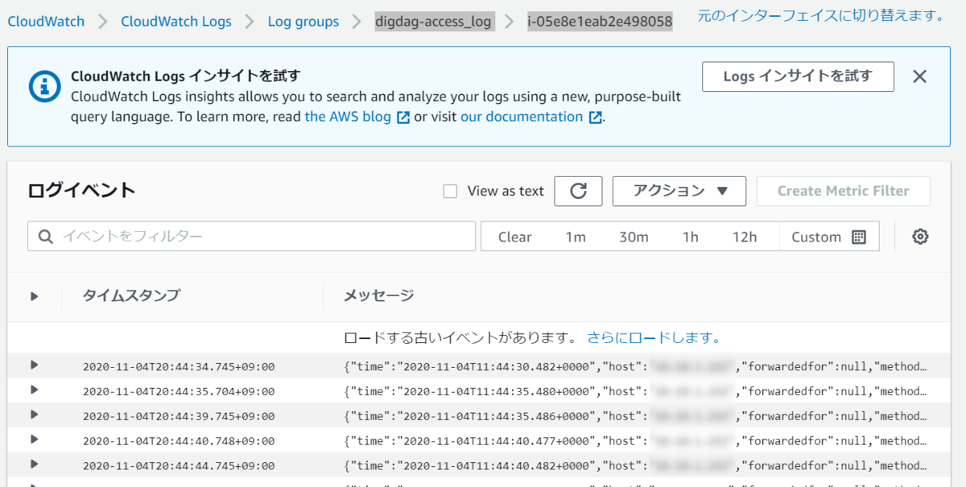Expand the 20:44:35.704 log event row
The height and width of the screenshot is (487, 966).
[35, 390]
